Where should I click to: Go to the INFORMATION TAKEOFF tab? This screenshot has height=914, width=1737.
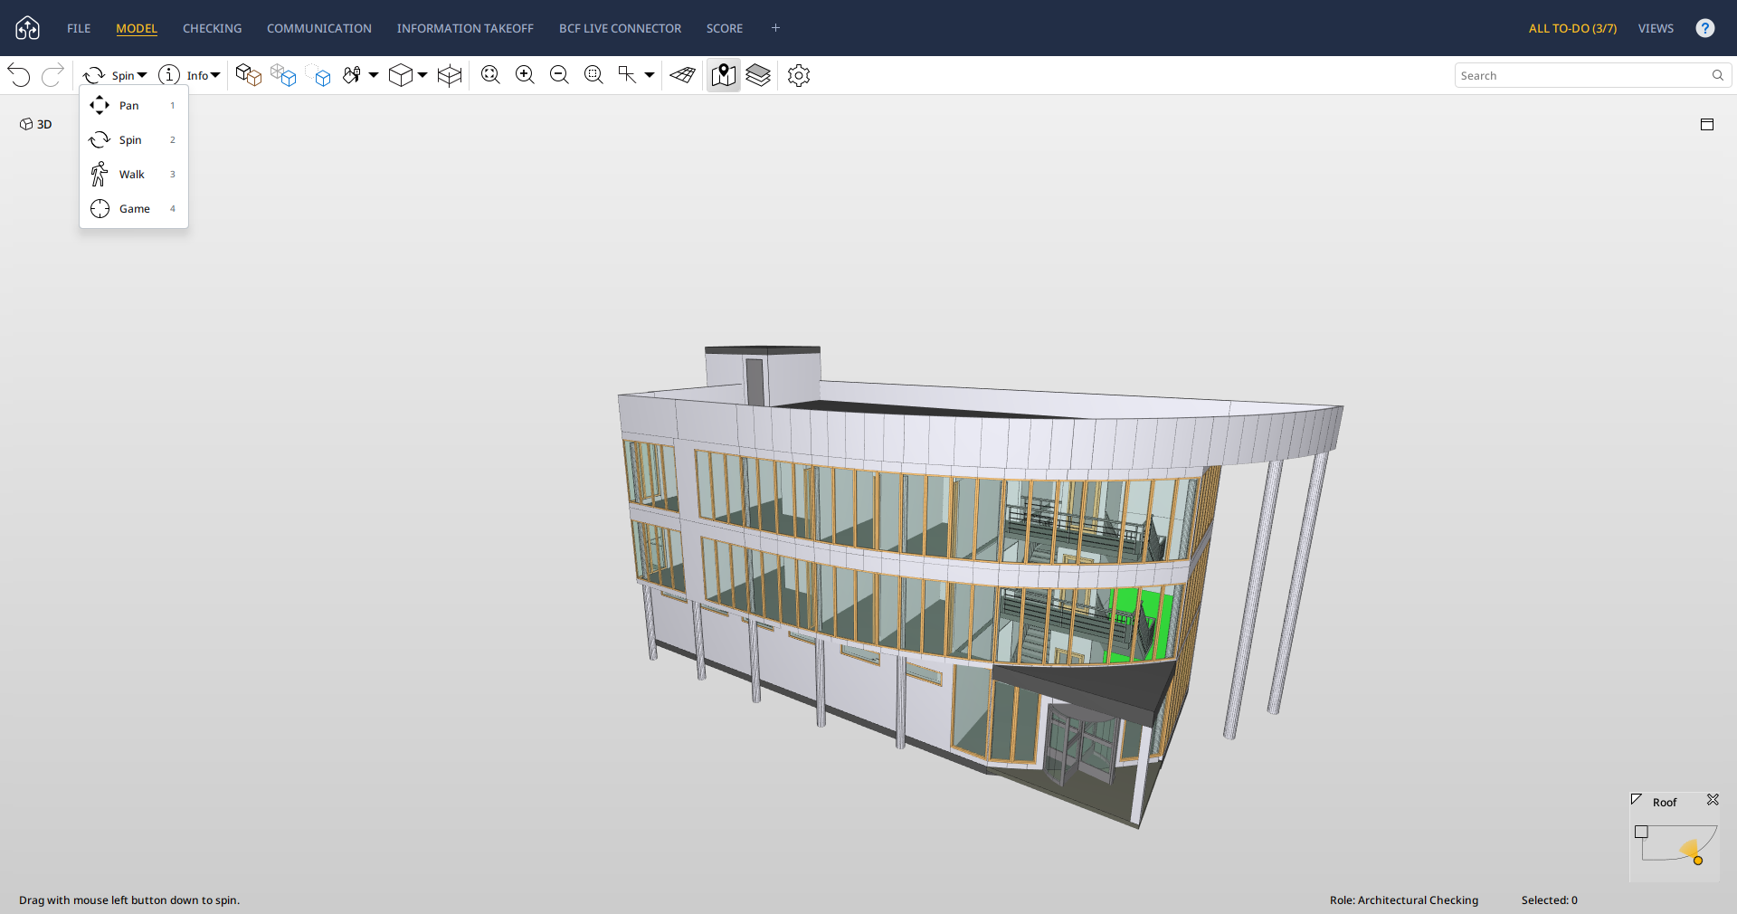click(465, 28)
